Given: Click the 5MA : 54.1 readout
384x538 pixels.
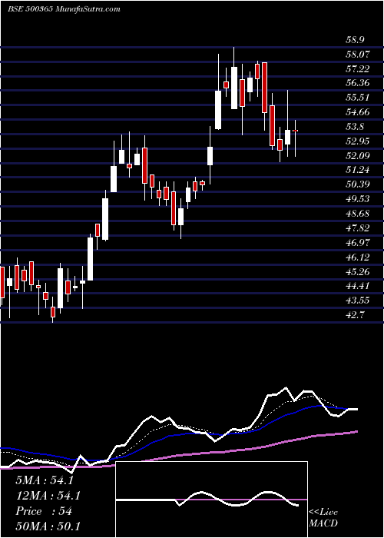Looking at the screenshot, I should pos(45,480).
